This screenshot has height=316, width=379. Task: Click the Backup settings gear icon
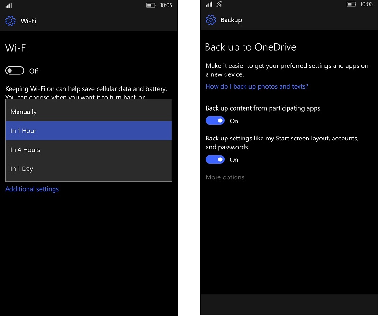[210, 20]
